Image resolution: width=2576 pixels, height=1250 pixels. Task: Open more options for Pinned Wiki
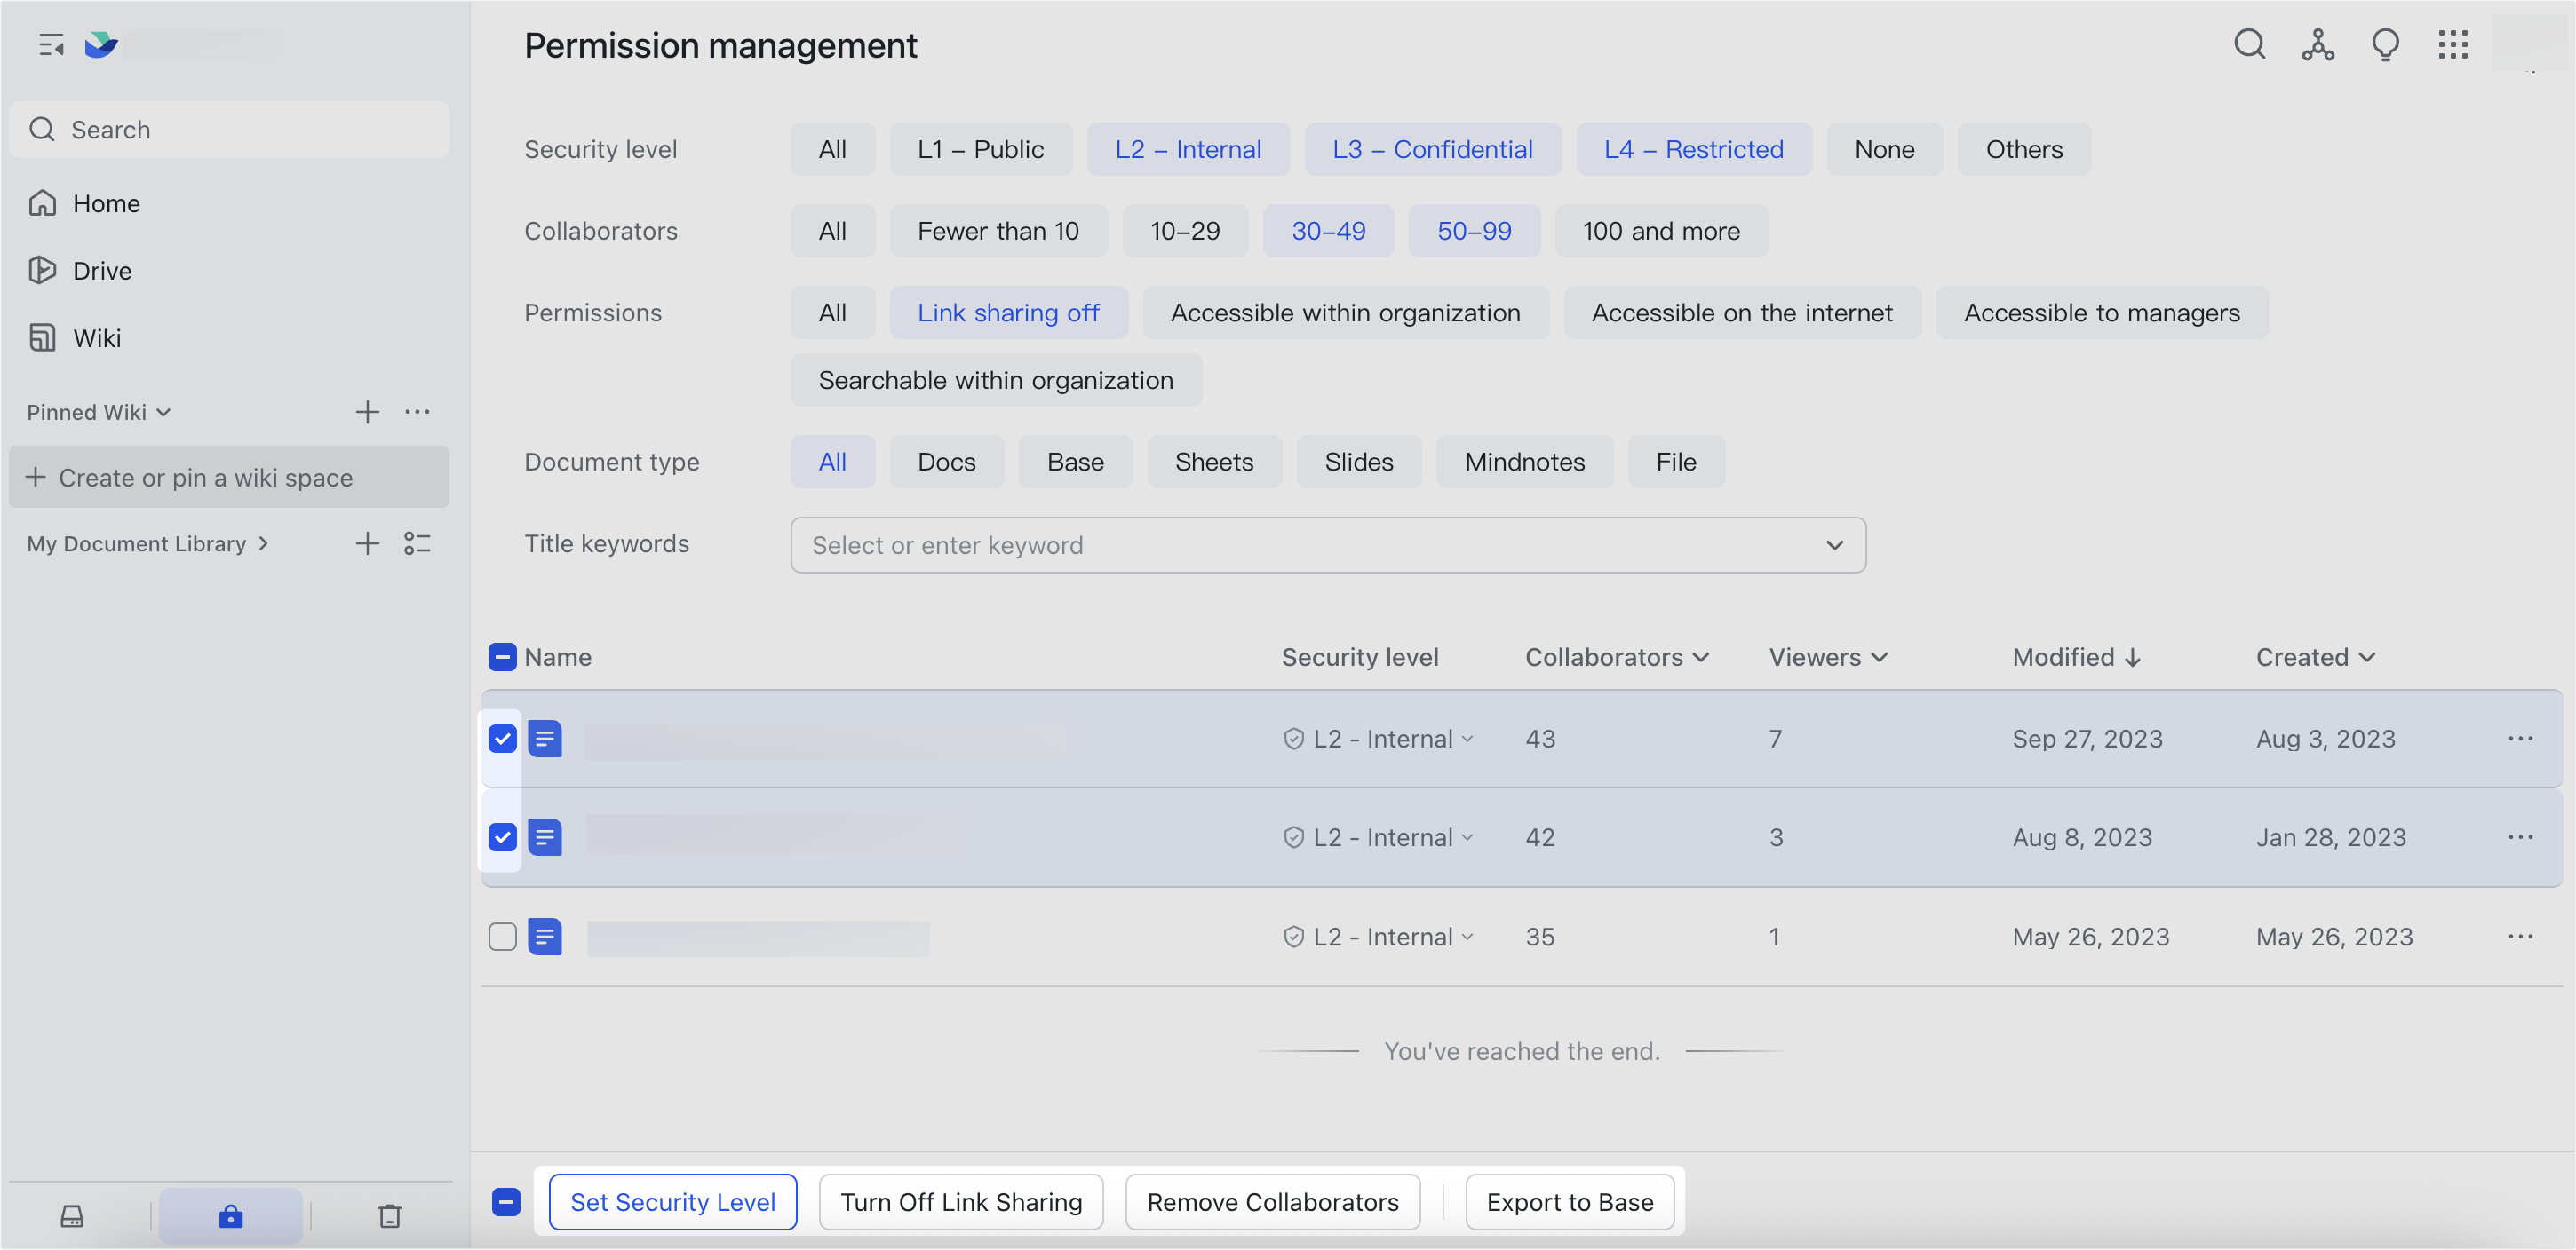click(418, 412)
